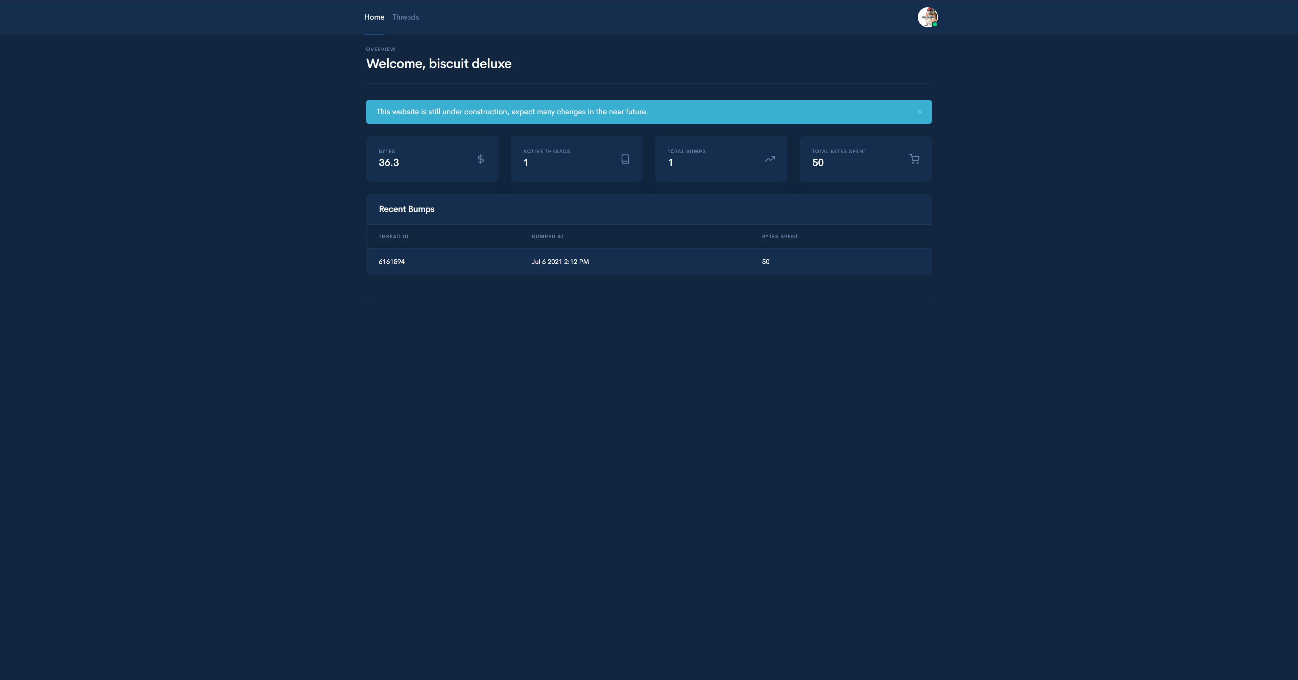
Task: Click the Overview label above the welcome heading
Action: click(x=380, y=49)
